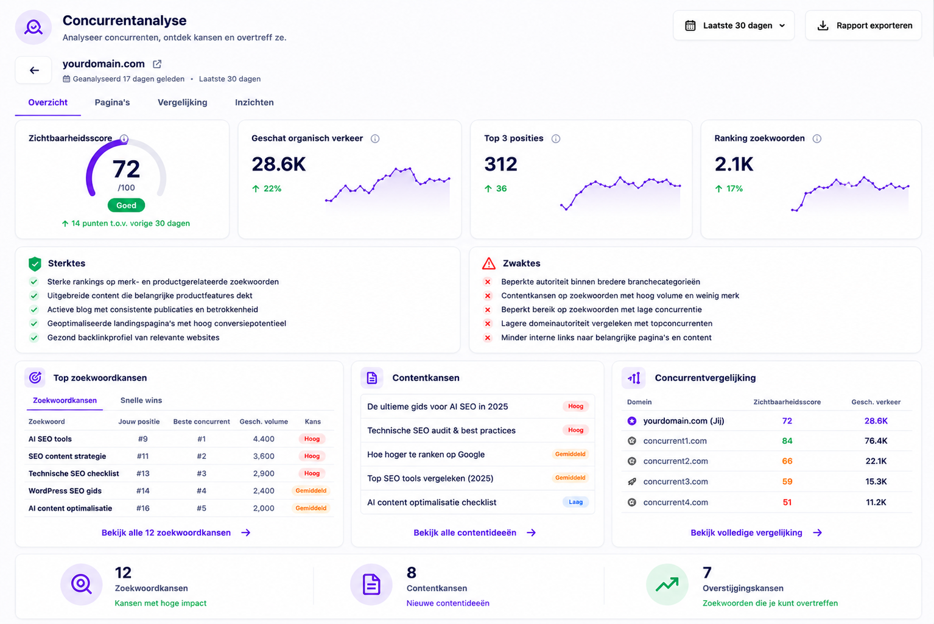Image resolution: width=934 pixels, height=624 pixels.
Task: Click the arrow after Bekijk volledige vergelijking
Action: [818, 533]
